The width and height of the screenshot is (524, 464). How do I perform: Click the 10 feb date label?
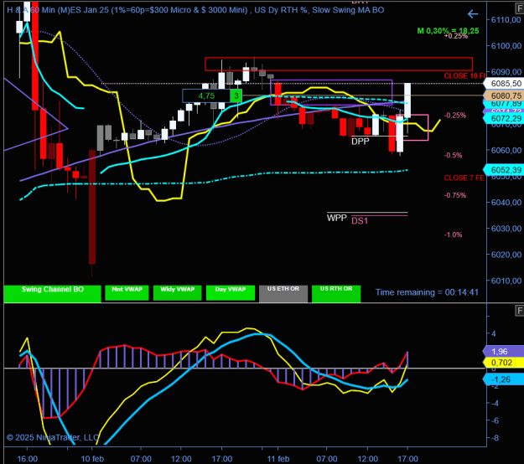pos(92,459)
